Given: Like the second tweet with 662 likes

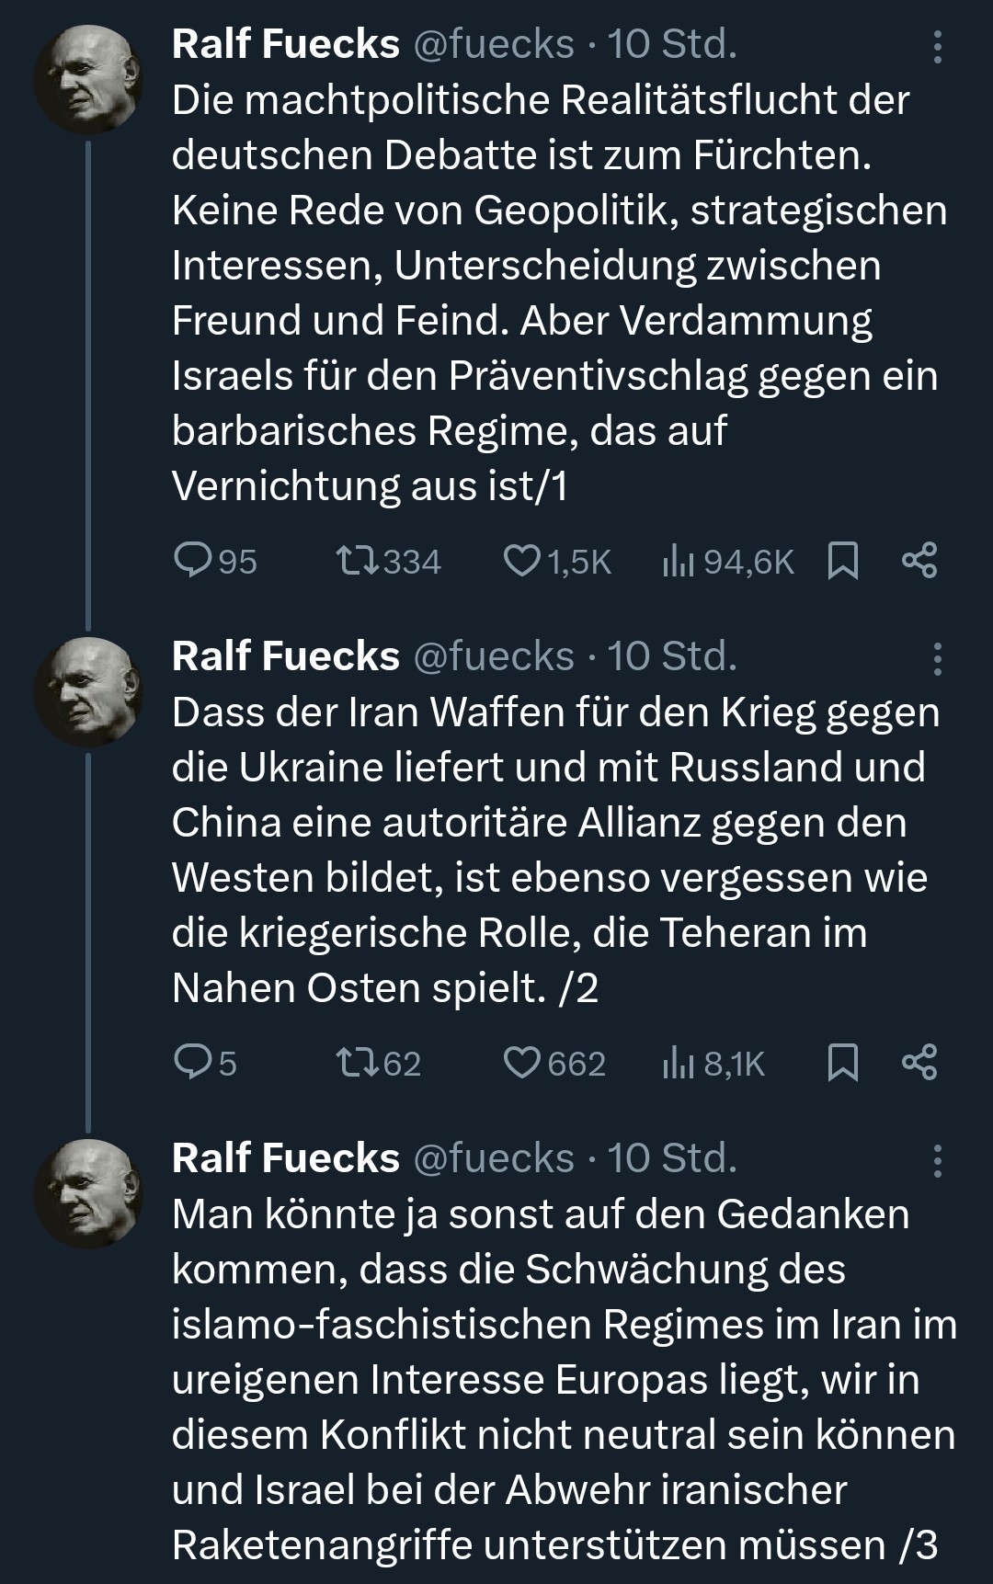Looking at the screenshot, I should [521, 1062].
